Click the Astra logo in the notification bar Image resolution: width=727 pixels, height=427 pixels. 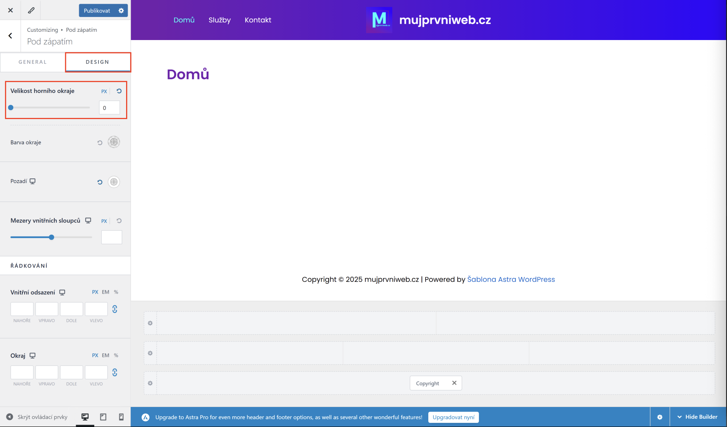coord(146,417)
